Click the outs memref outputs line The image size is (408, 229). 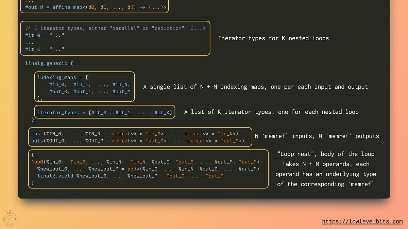(x=138, y=140)
